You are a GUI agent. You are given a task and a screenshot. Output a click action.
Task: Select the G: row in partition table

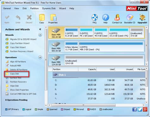[x=99, y=94]
